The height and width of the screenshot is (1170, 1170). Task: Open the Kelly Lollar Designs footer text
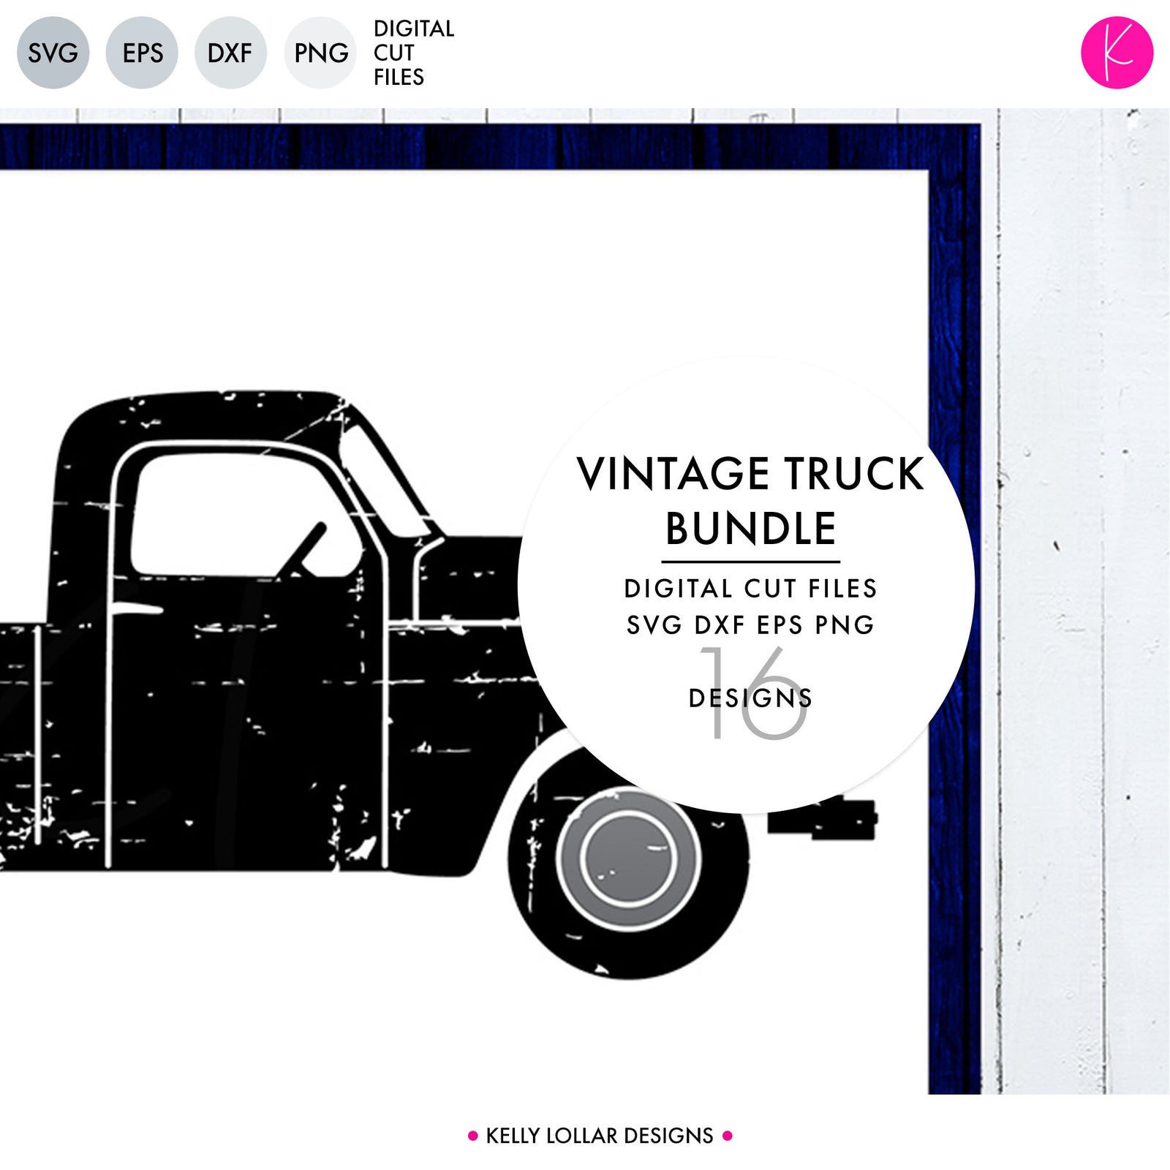click(600, 1136)
